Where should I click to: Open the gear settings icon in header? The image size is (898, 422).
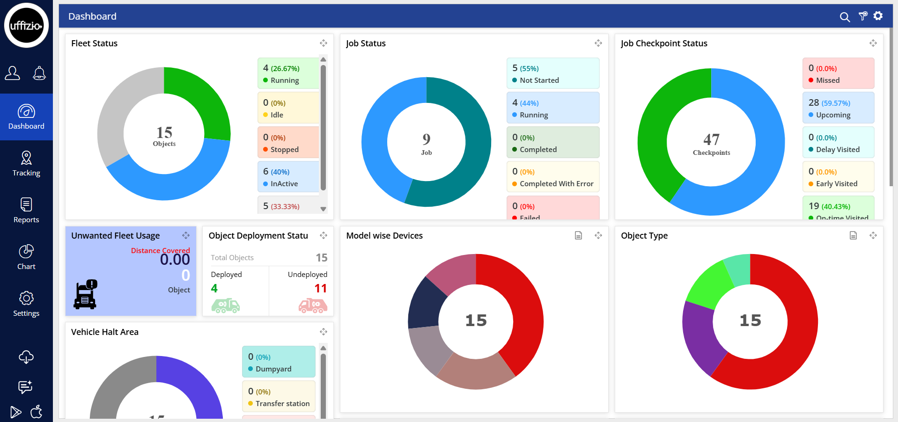click(x=878, y=16)
